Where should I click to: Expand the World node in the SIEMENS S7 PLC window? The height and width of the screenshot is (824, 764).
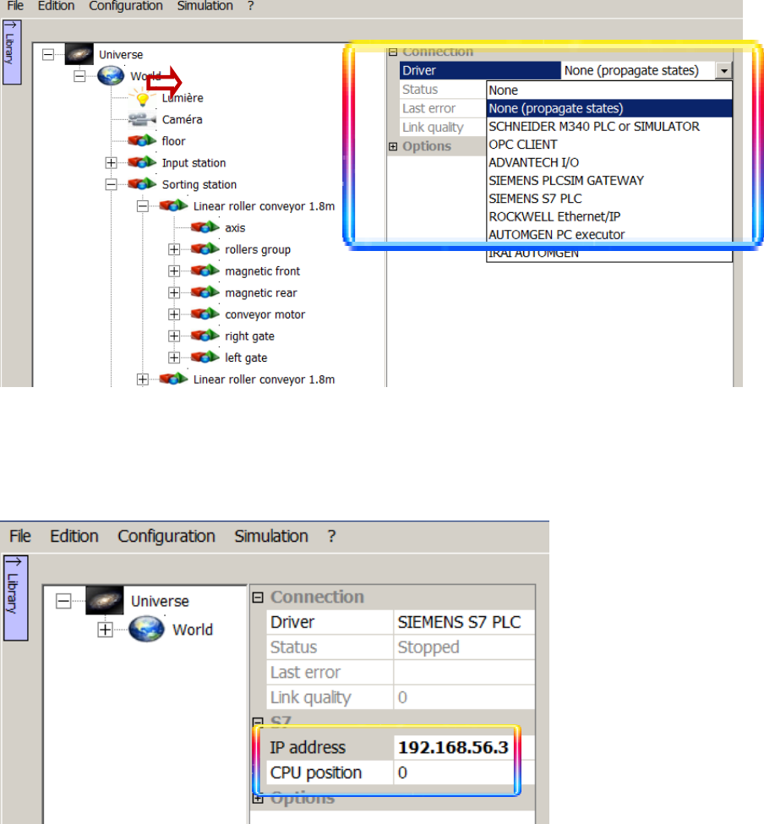[105, 630]
